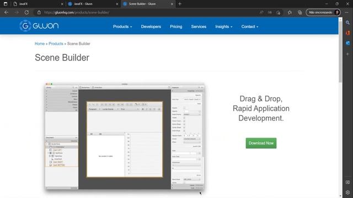Go back to previous page

coord(6,12)
